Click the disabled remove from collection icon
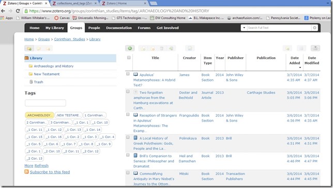This screenshot has height=188, width=333. [153, 48]
